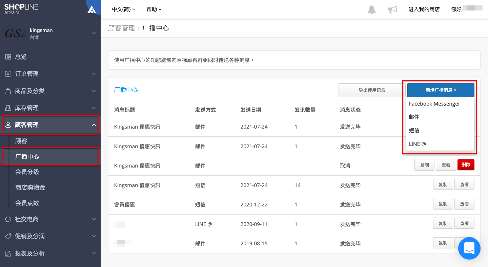Open the blue chat support bubble
488x267 pixels.
click(469, 248)
